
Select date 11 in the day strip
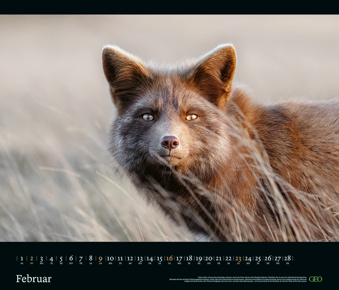120,258
